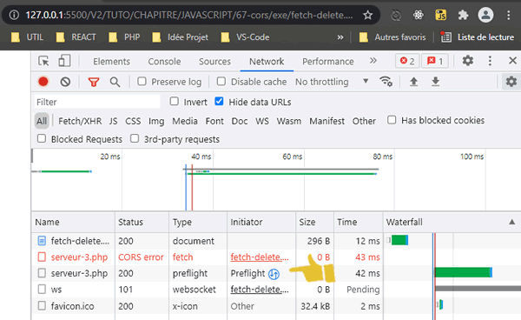Viewport: 521px width, 320px height.
Task: Select the inspect element picker icon
Action: pos(43,61)
